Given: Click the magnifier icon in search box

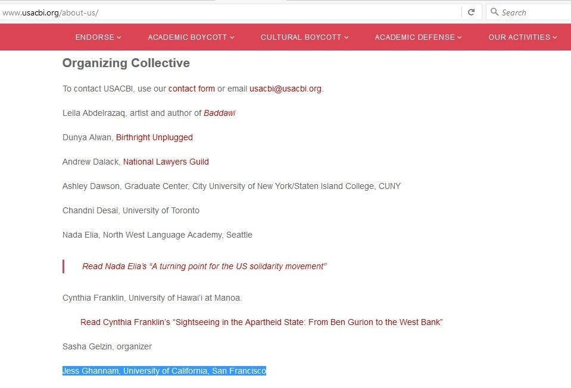Looking at the screenshot, I should tap(494, 12).
